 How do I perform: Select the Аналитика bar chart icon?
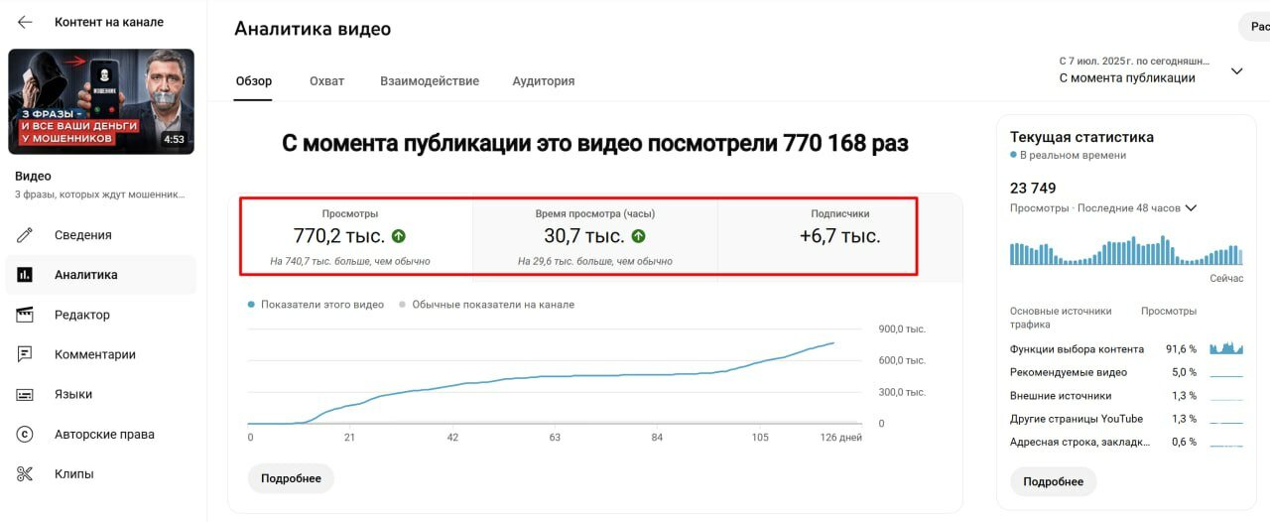(25, 275)
